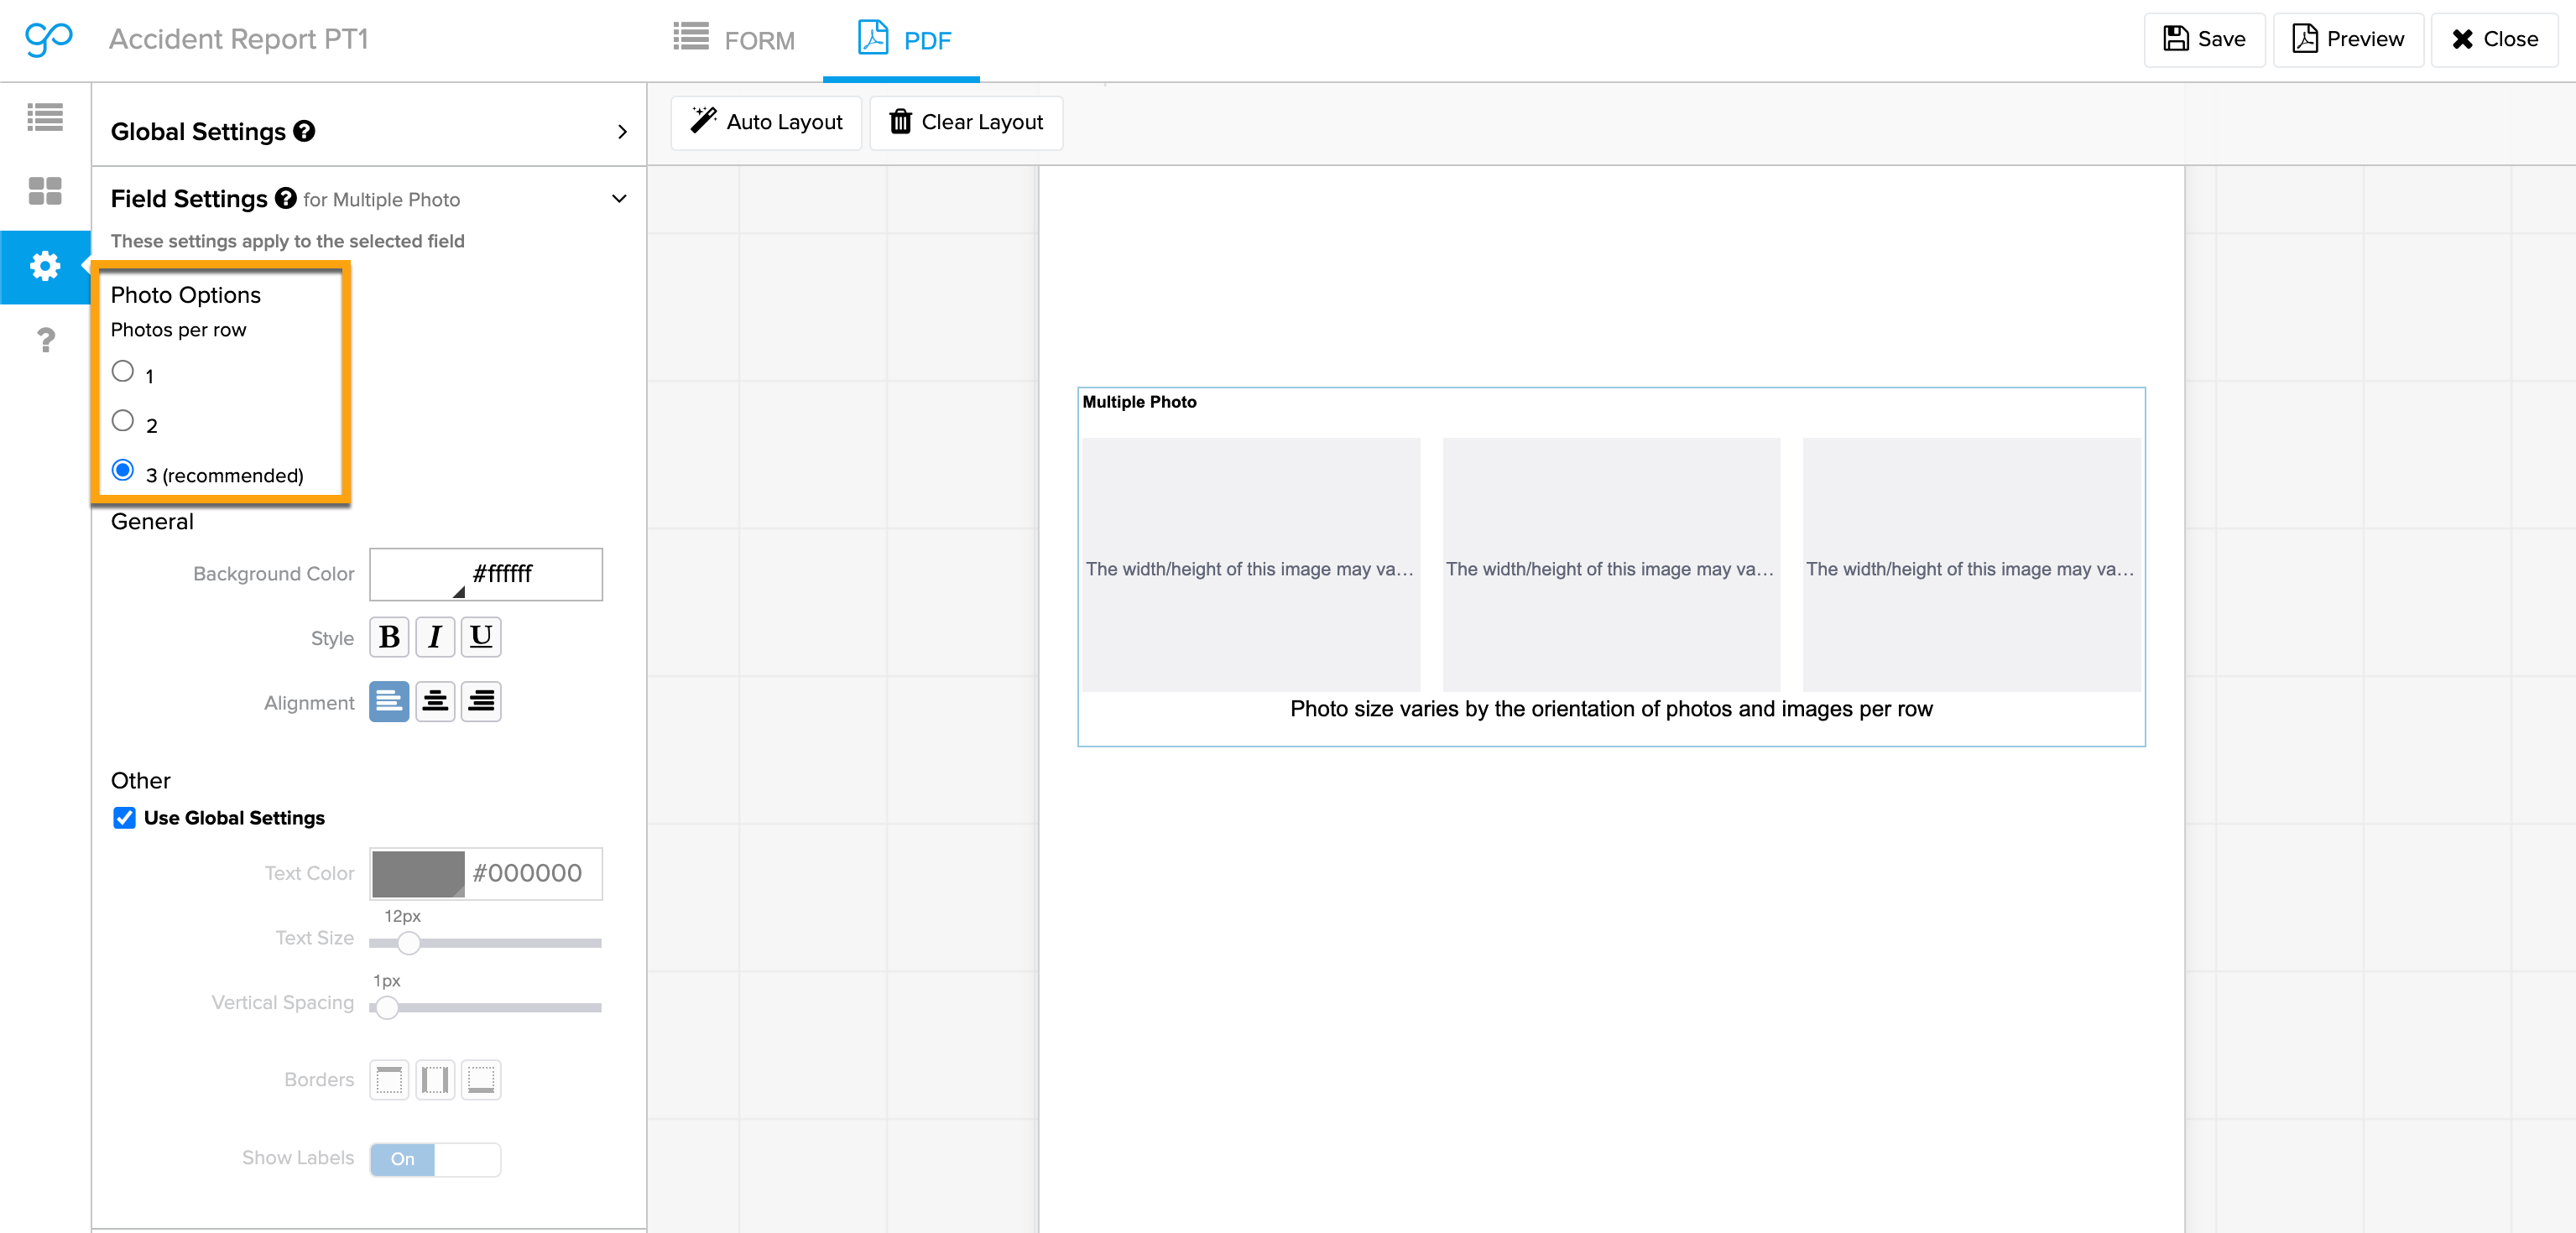Switch to the PDF tab

click(904, 40)
